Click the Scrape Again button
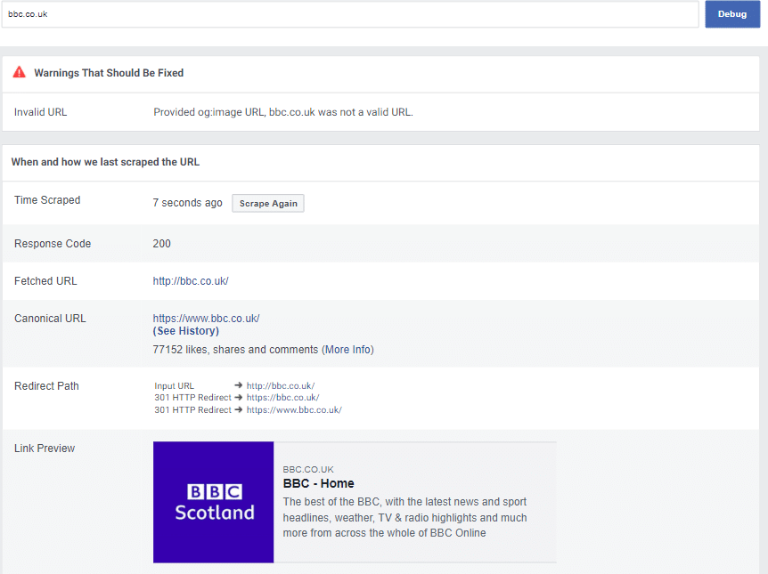 coord(268,204)
